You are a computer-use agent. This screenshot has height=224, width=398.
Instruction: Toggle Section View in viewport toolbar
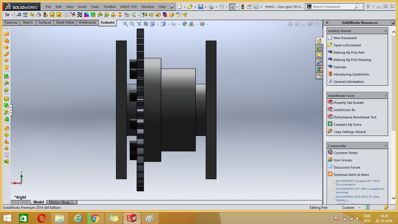click(x=145, y=24)
